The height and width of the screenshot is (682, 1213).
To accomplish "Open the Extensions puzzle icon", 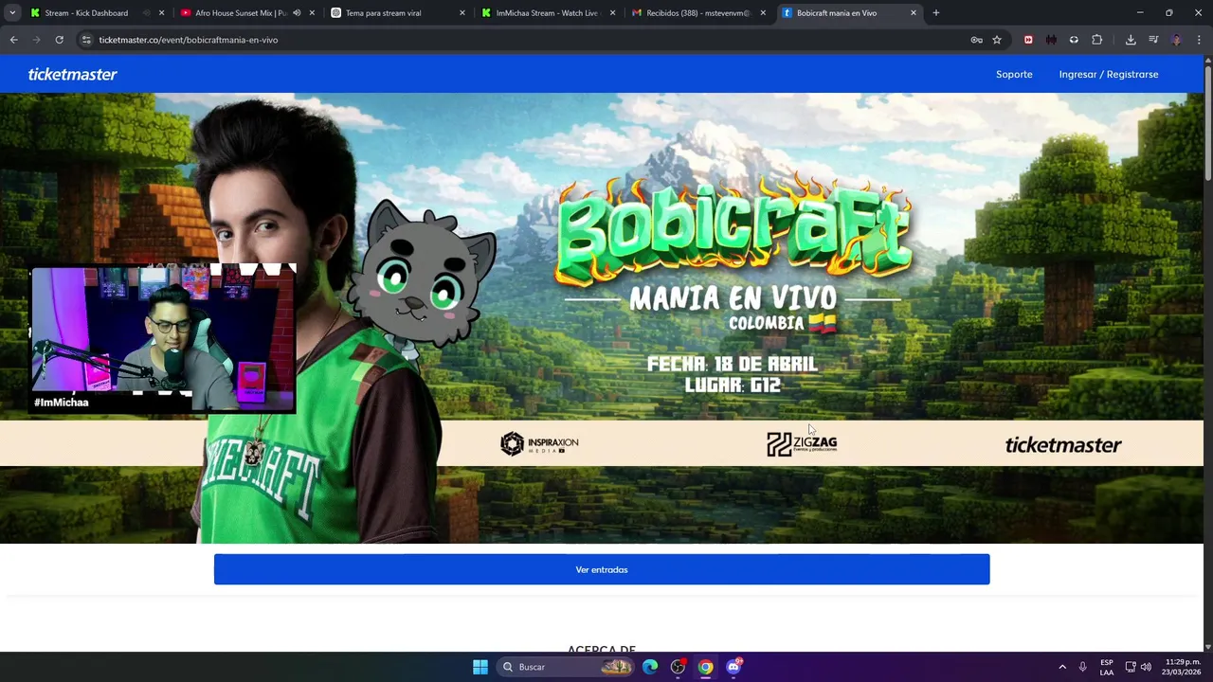I will (1097, 40).
